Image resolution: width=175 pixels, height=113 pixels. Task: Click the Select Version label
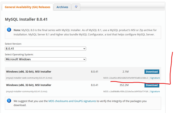[13, 44]
